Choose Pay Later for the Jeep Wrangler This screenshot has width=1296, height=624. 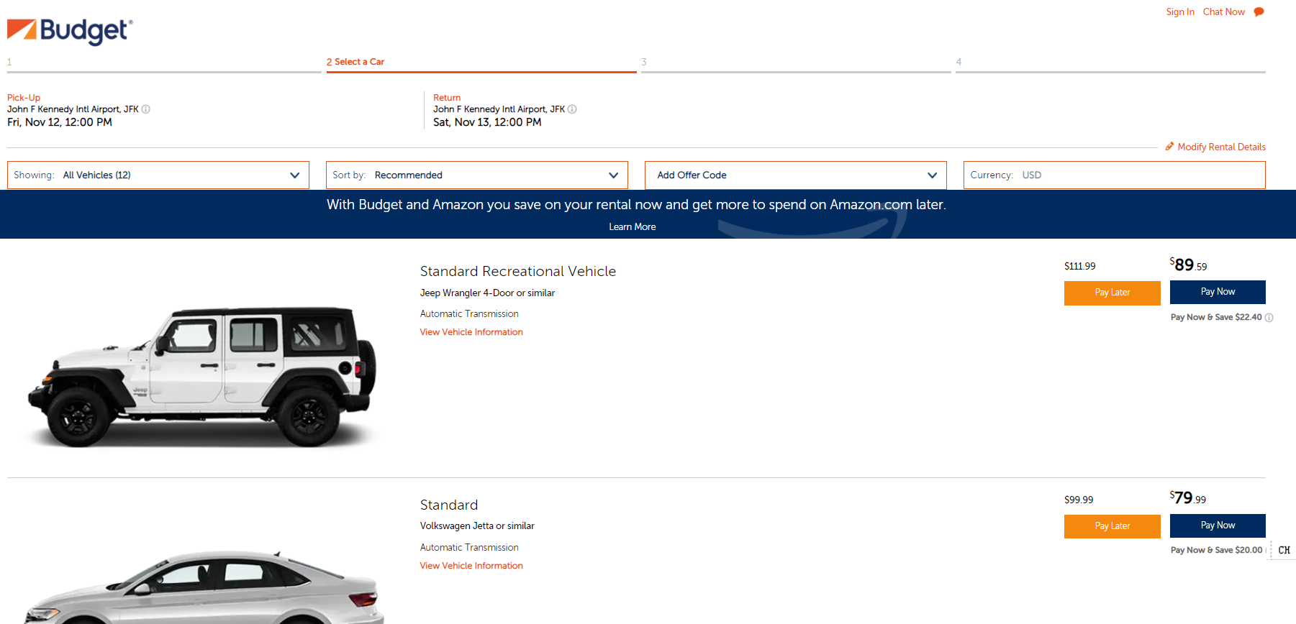[x=1113, y=293]
